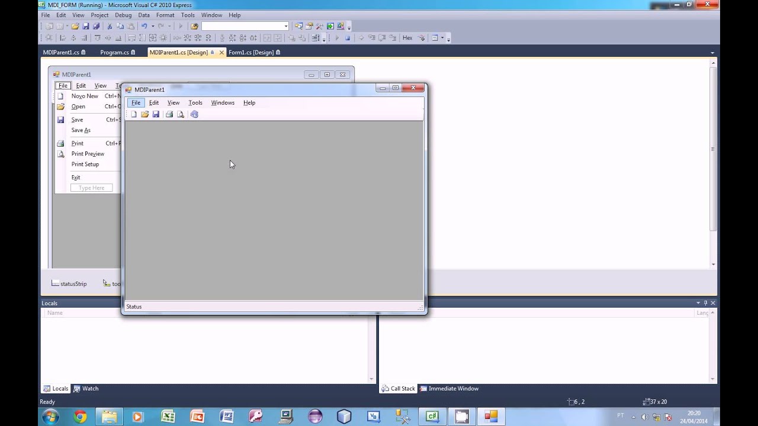This screenshot has height=426, width=758.
Task: Open the Find combo box dropdown
Action: (x=286, y=26)
